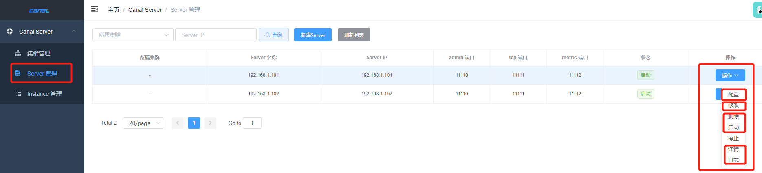
Task: Select 日志 from the operation menu
Action: click(x=733, y=160)
